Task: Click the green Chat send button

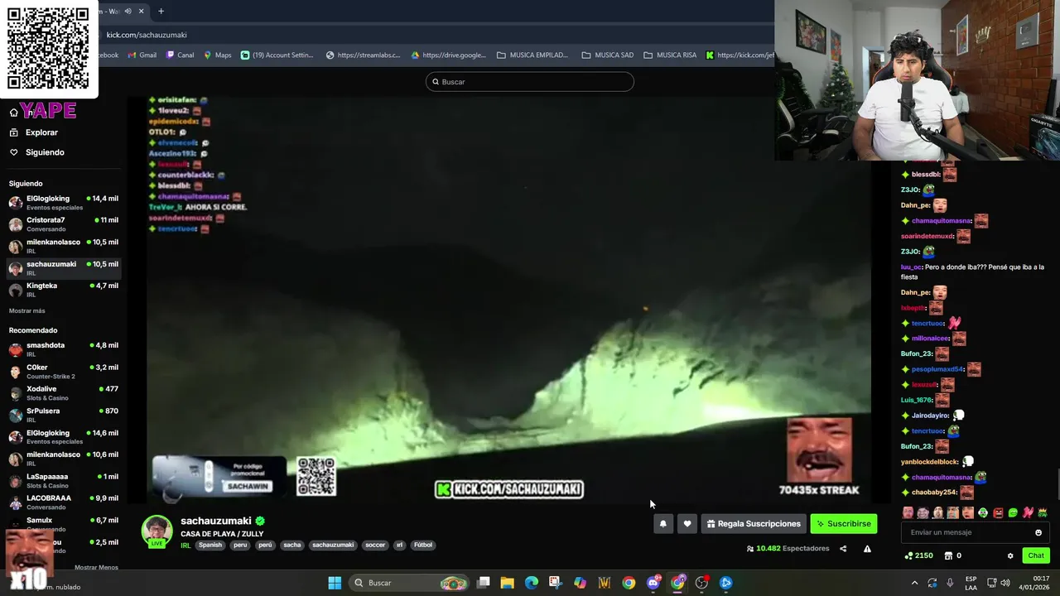Action: coord(1035,555)
